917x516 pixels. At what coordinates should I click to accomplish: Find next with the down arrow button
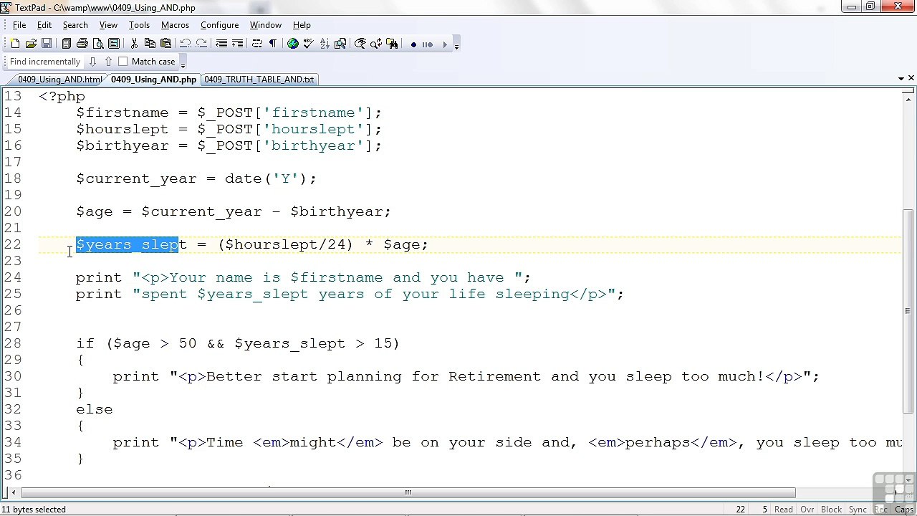(92, 62)
